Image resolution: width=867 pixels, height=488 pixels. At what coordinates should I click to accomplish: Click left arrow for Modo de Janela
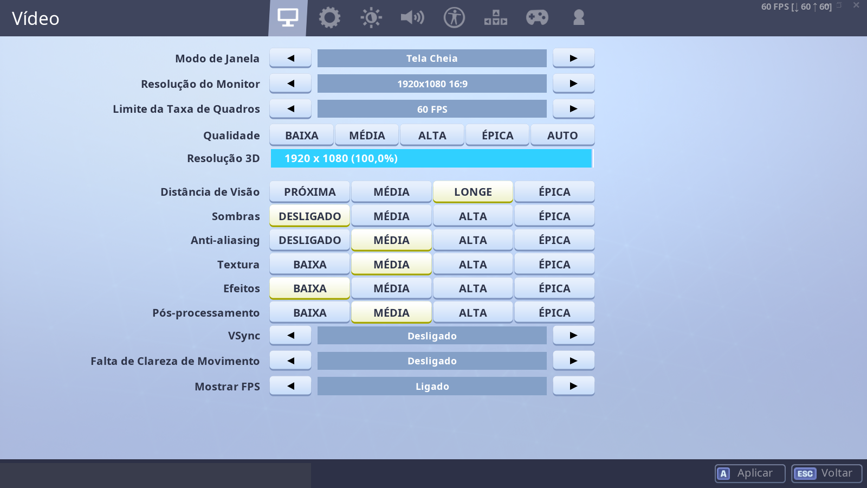(x=290, y=58)
